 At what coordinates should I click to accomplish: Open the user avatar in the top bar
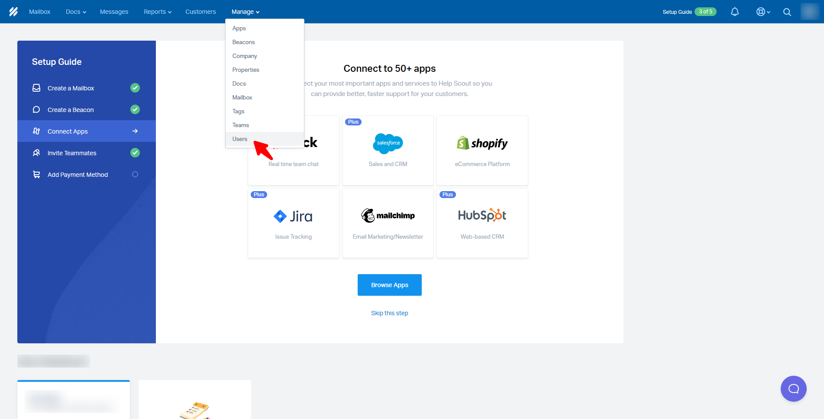coord(810,12)
